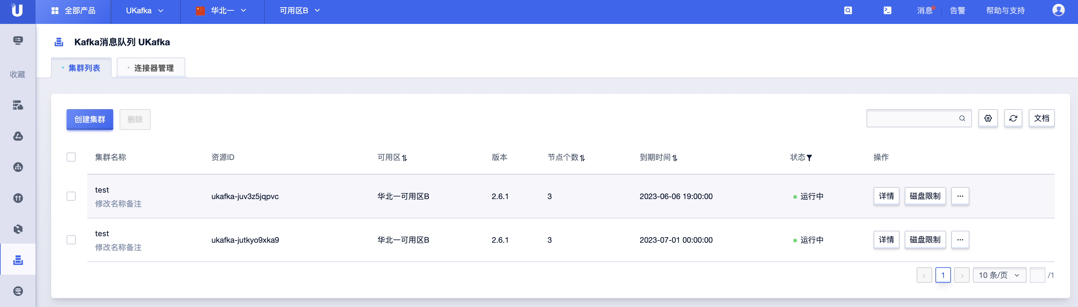
Task: Switch to 集群列表 tab
Action: (x=81, y=68)
